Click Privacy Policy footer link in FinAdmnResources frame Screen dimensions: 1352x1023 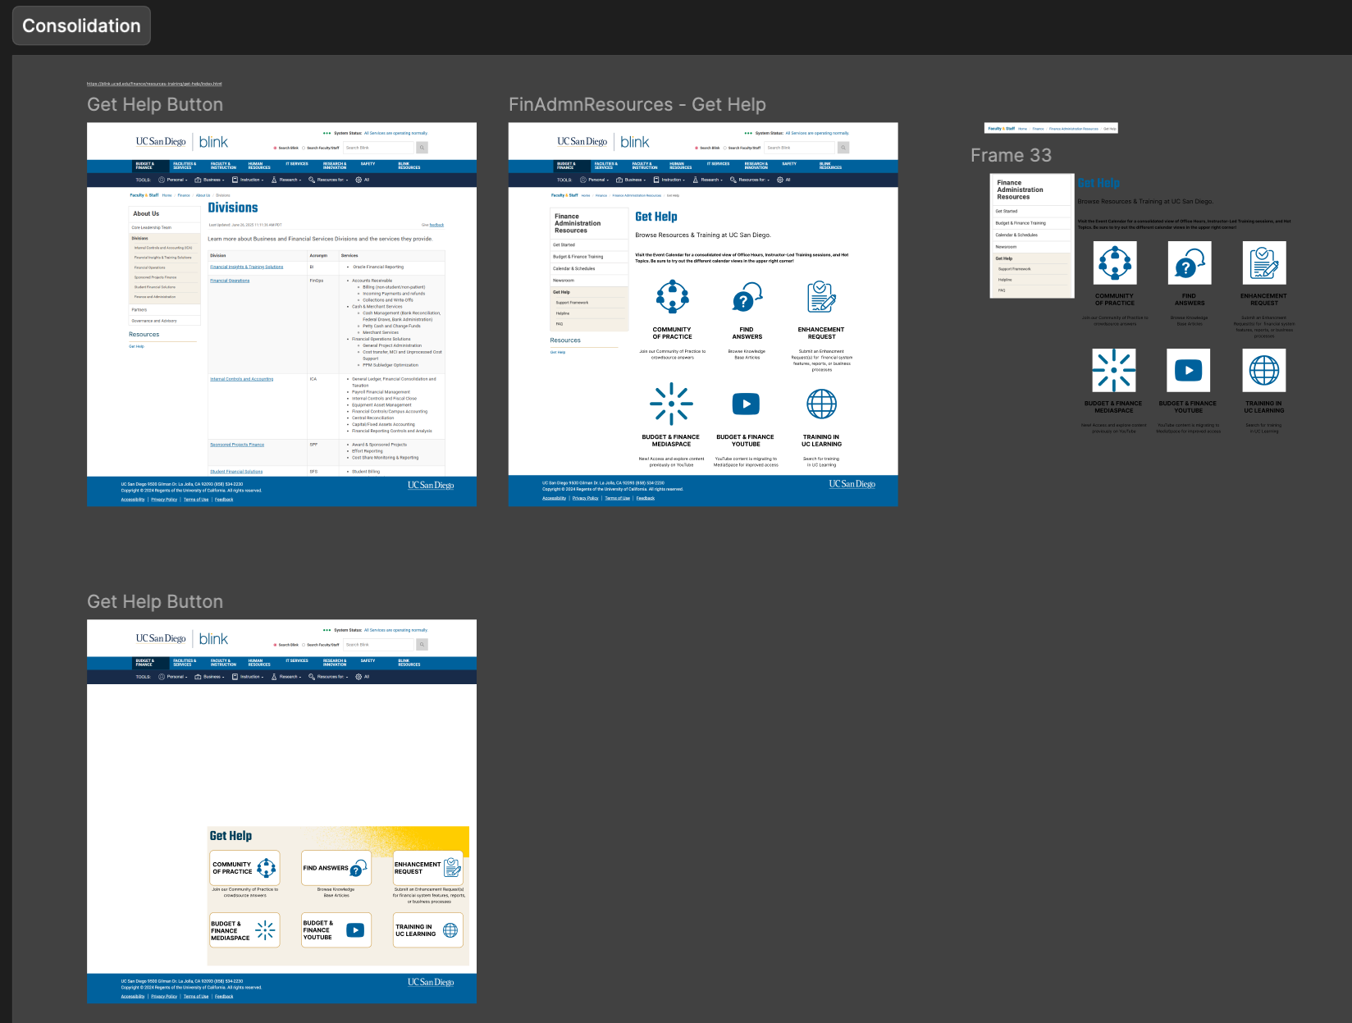(585, 498)
